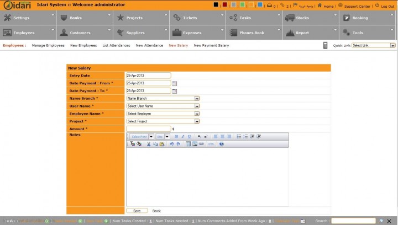Click the Entry Date field
This screenshot has height=225, width=398.
point(149,76)
